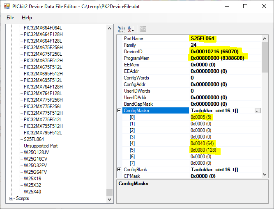Click the EEAddr property row
274x209 pixels.
pos(192,71)
